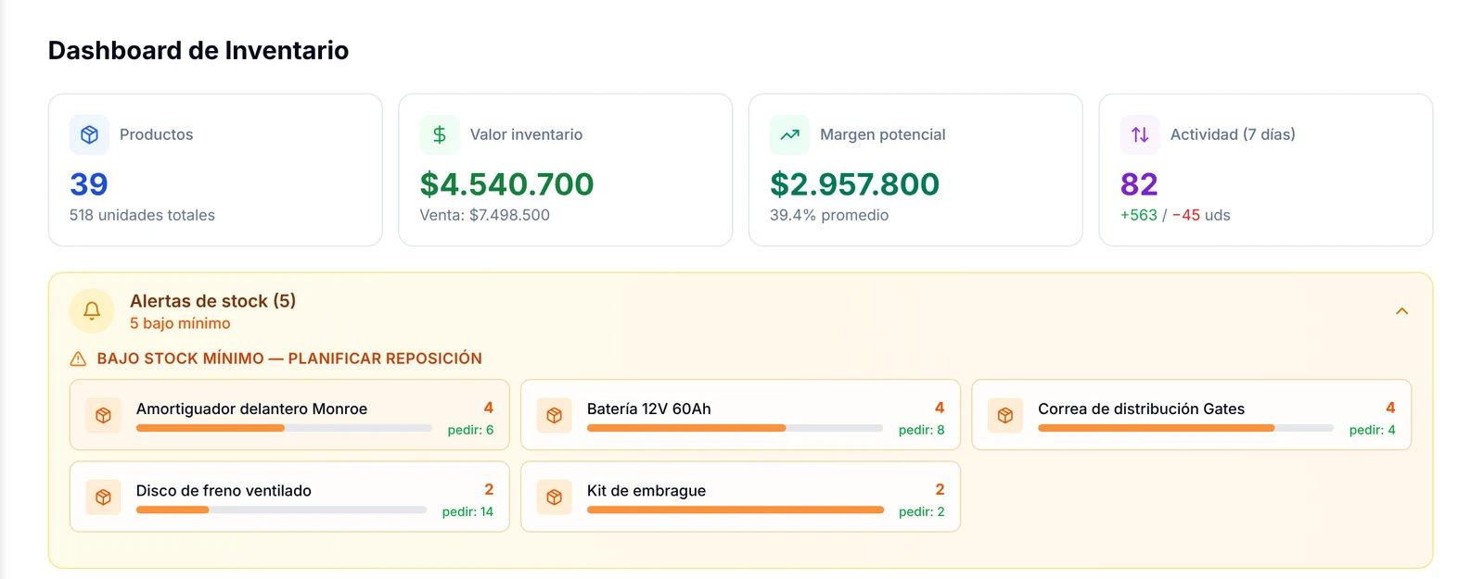Click the Batería 12V 60Ah stock progress bar

735,428
